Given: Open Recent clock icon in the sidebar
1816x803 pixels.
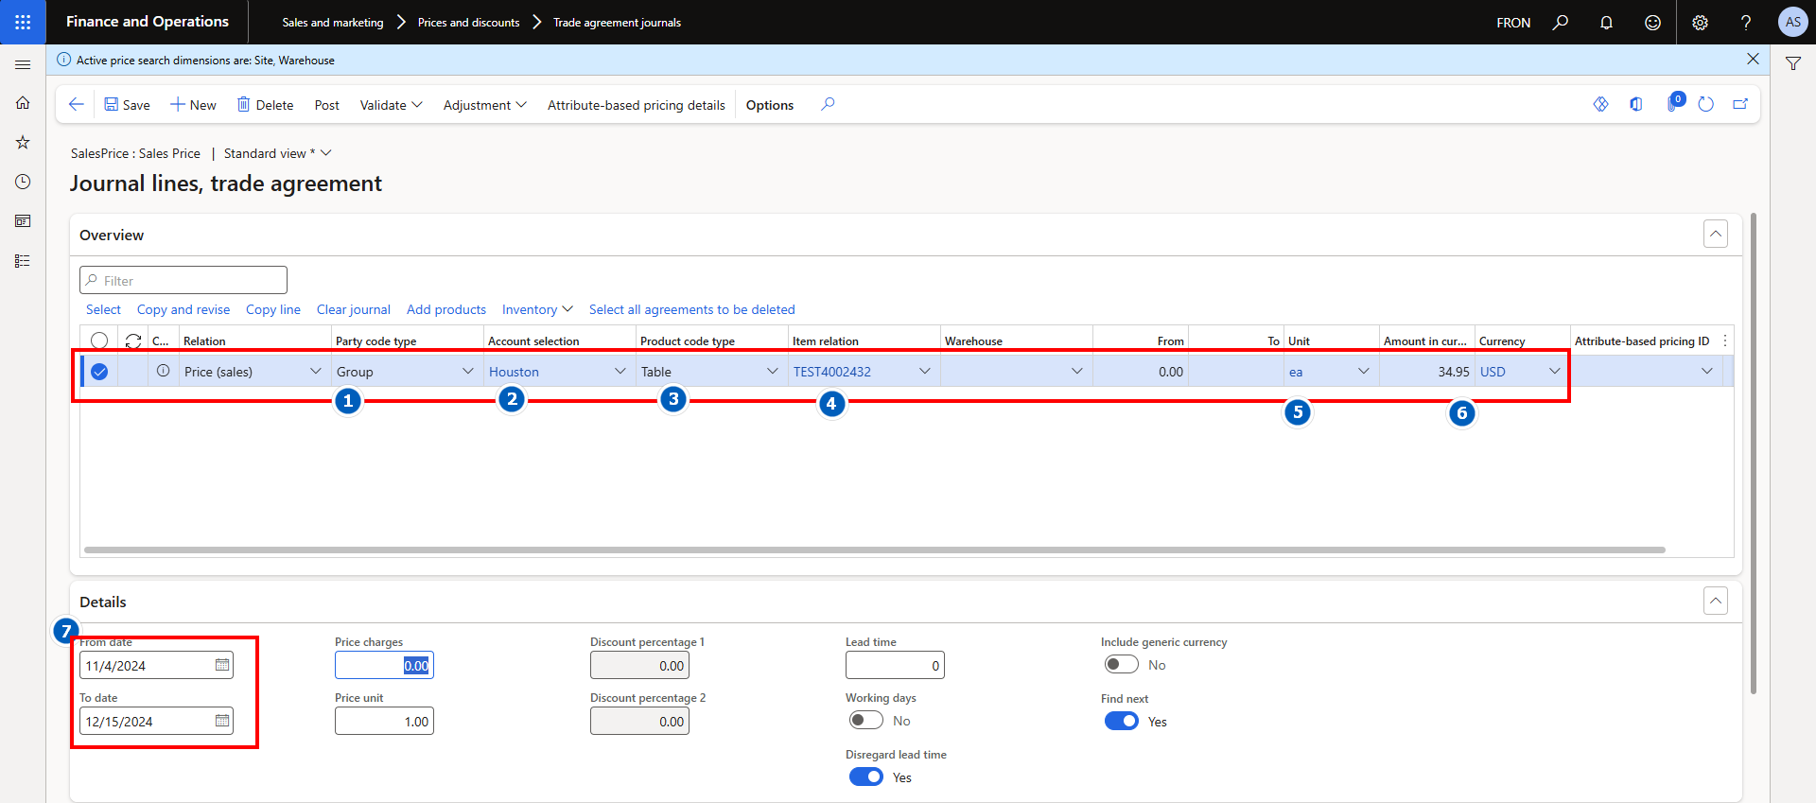Looking at the screenshot, I should [23, 182].
